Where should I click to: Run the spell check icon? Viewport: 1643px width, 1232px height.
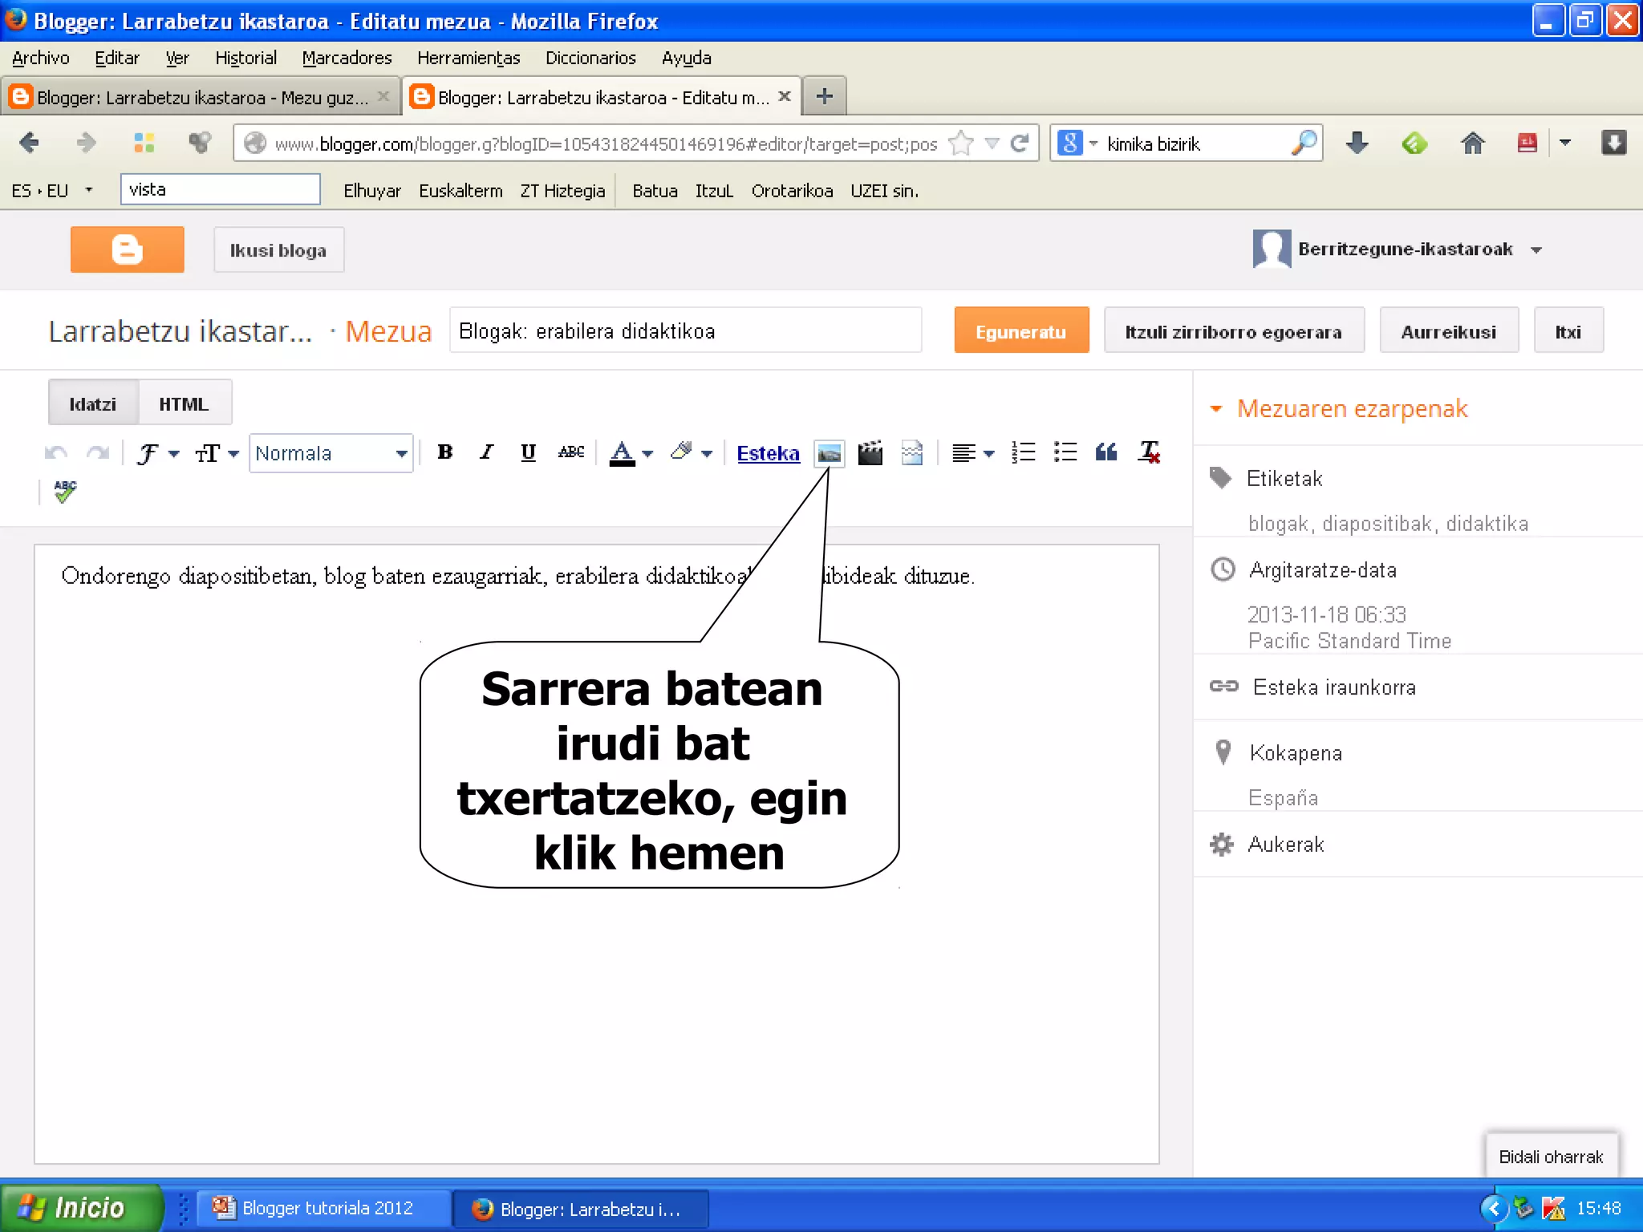tap(65, 491)
